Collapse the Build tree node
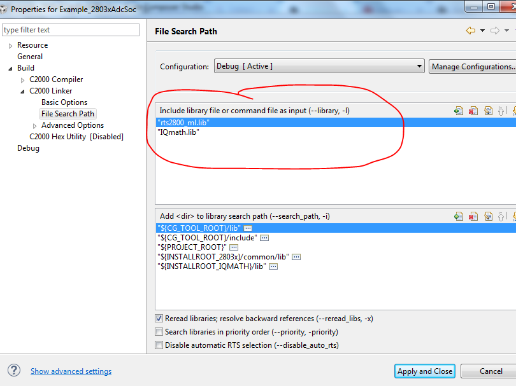Viewport: 516px width, 386px height. click(10, 68)
